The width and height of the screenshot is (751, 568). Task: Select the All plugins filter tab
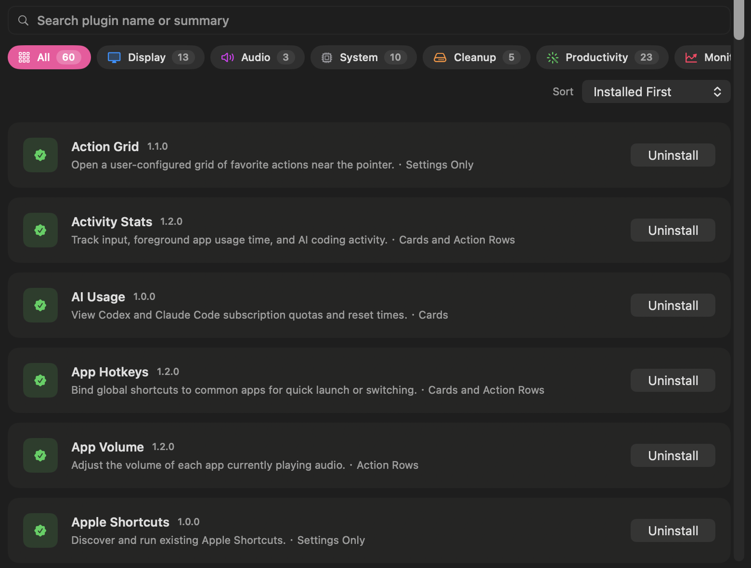point(49,57)
